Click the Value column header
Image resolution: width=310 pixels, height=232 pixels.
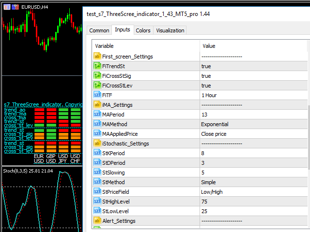coord(252,46)
